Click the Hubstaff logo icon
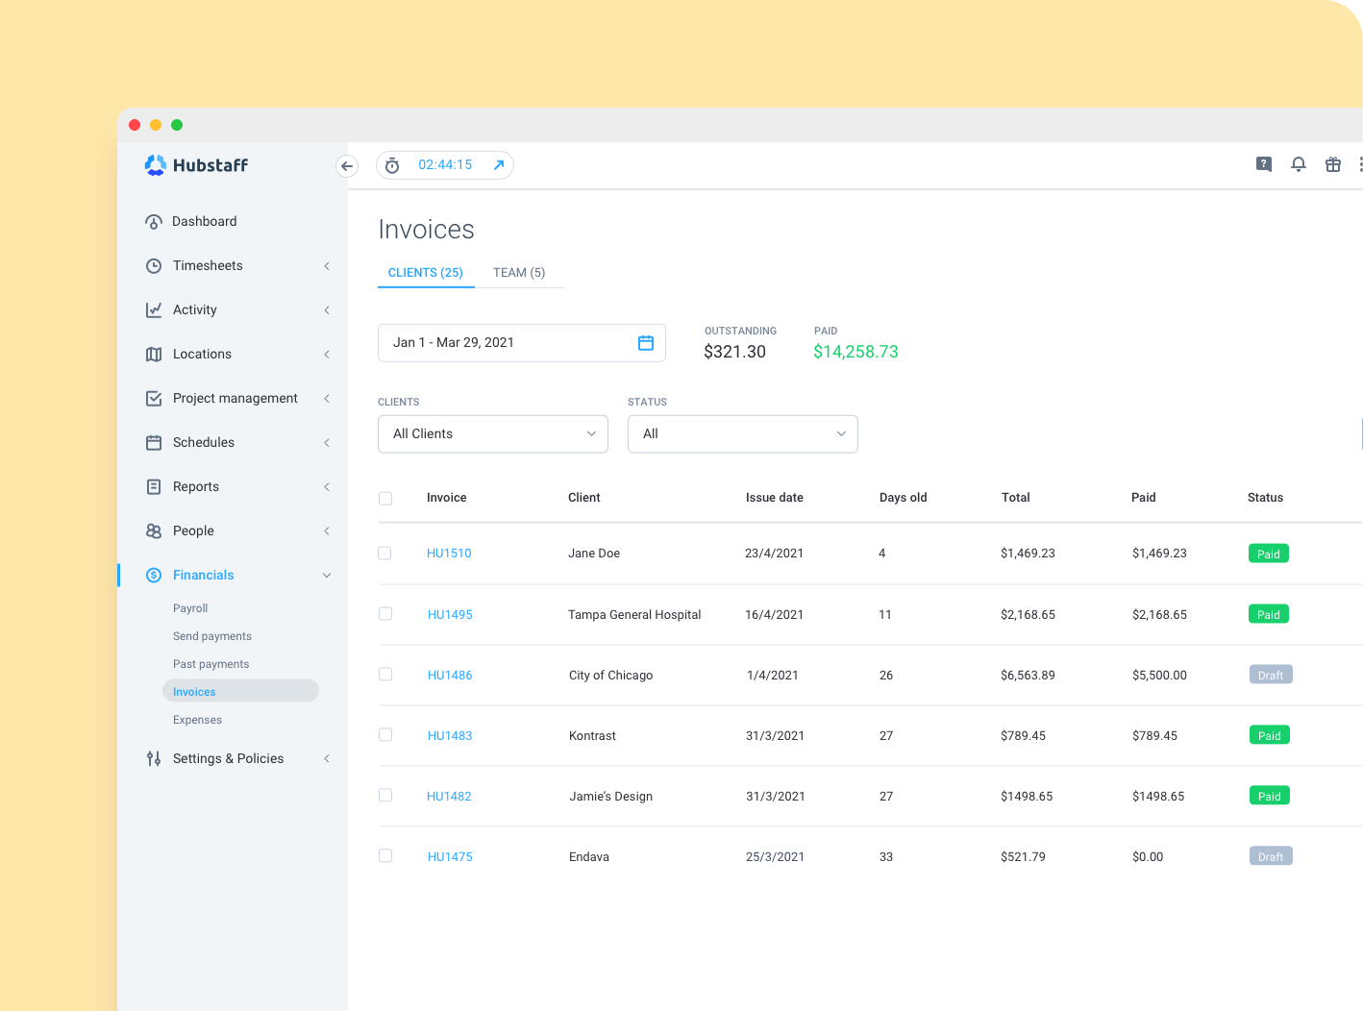 click(x=155, y=165)
